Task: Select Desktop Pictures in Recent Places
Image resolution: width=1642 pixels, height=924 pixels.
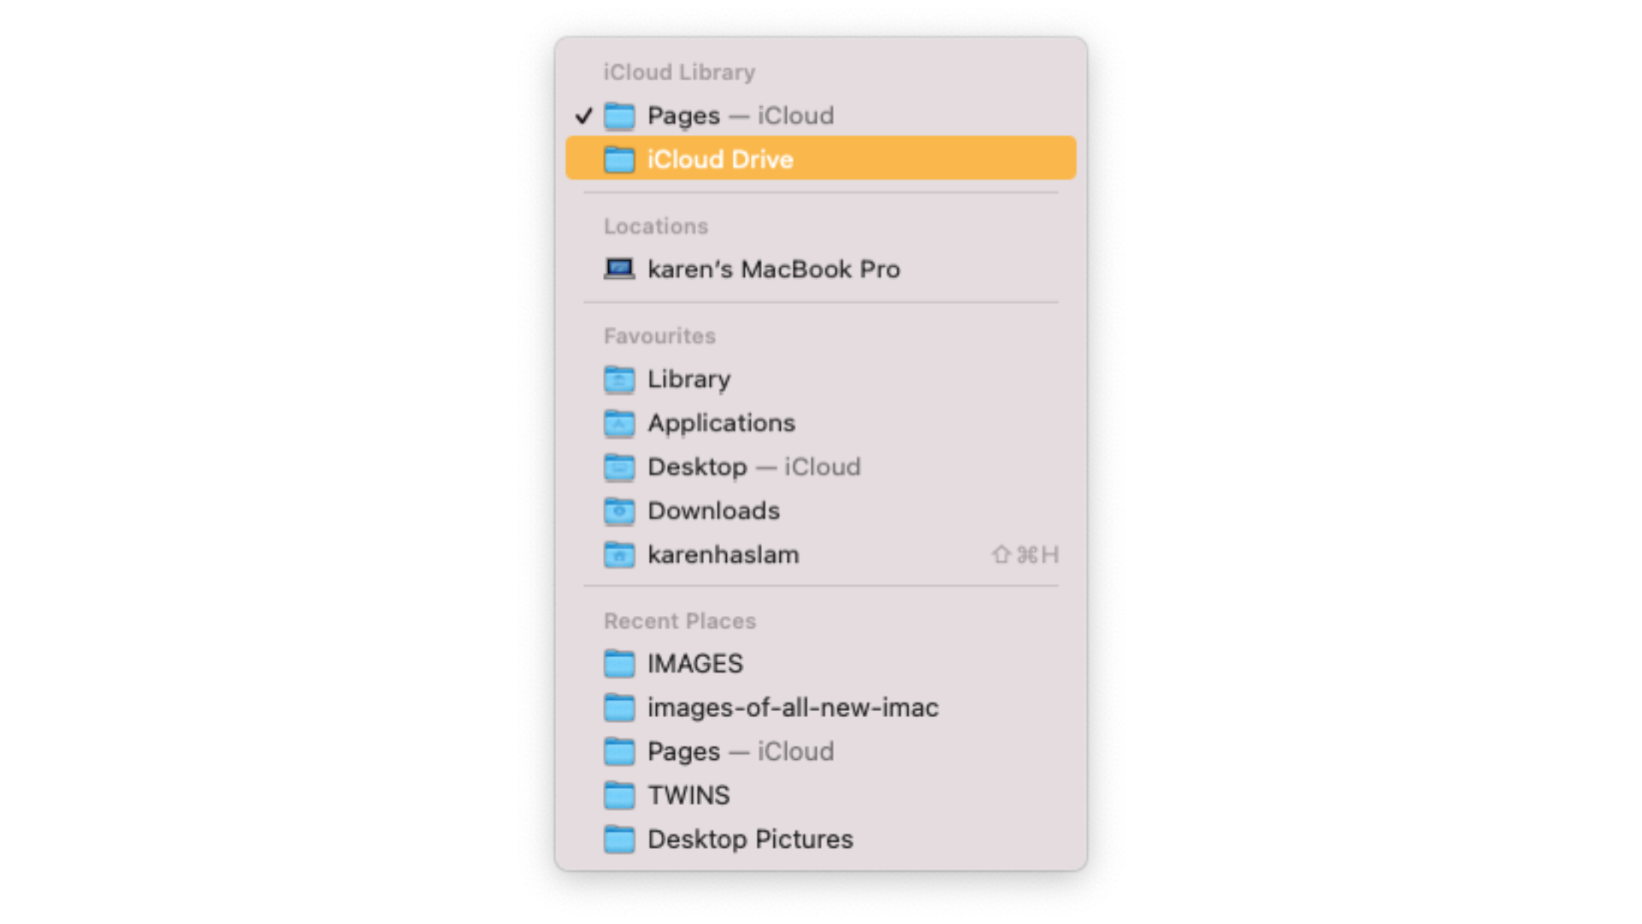Action: [749, 838]
